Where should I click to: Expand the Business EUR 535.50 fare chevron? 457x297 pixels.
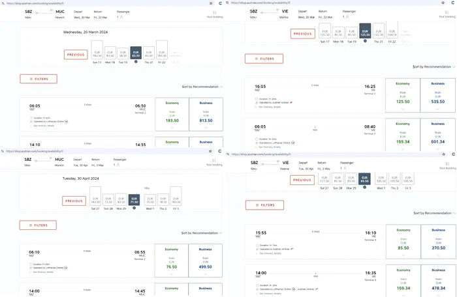[438, 109]
